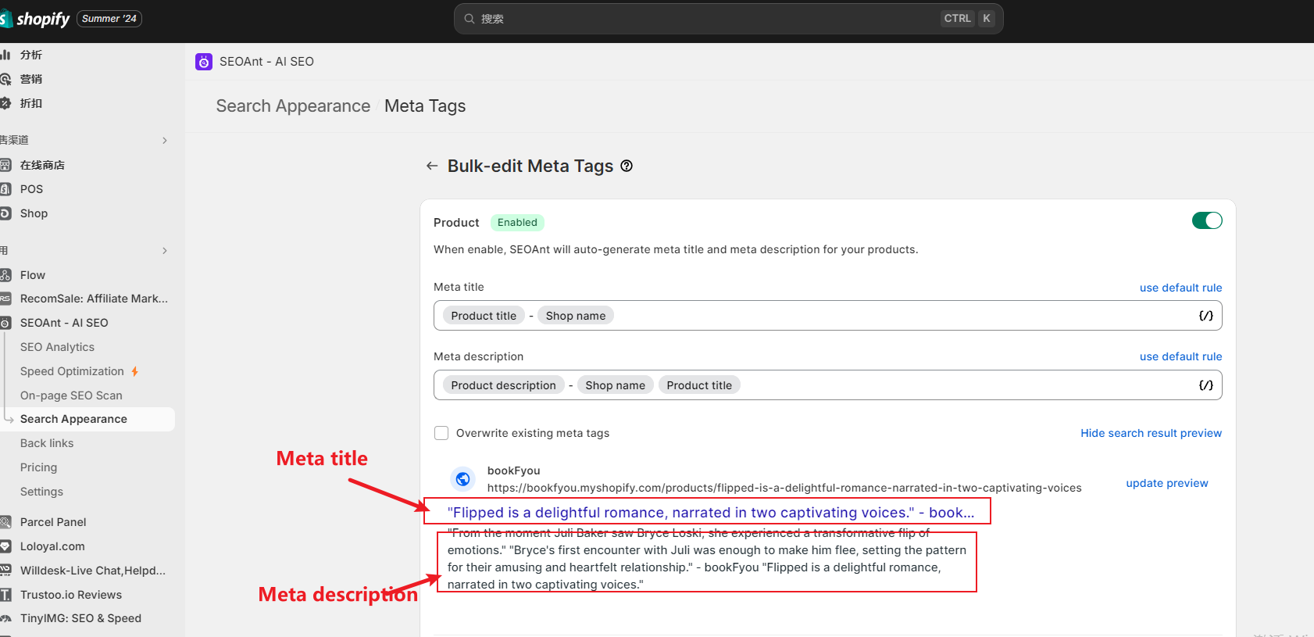Check Overwrite existing meta tags box
1314x637 pixels.
point(441,433)
